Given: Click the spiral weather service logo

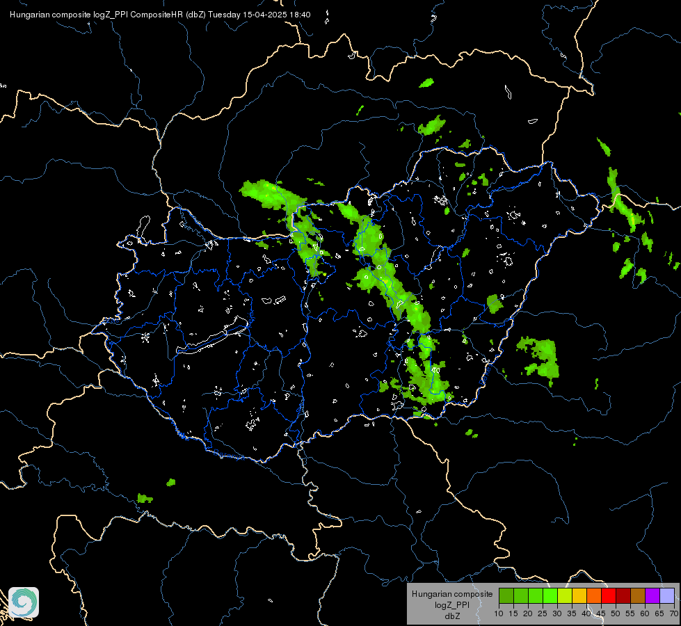Looking at the screenshot, I should [x=24, y=602].
